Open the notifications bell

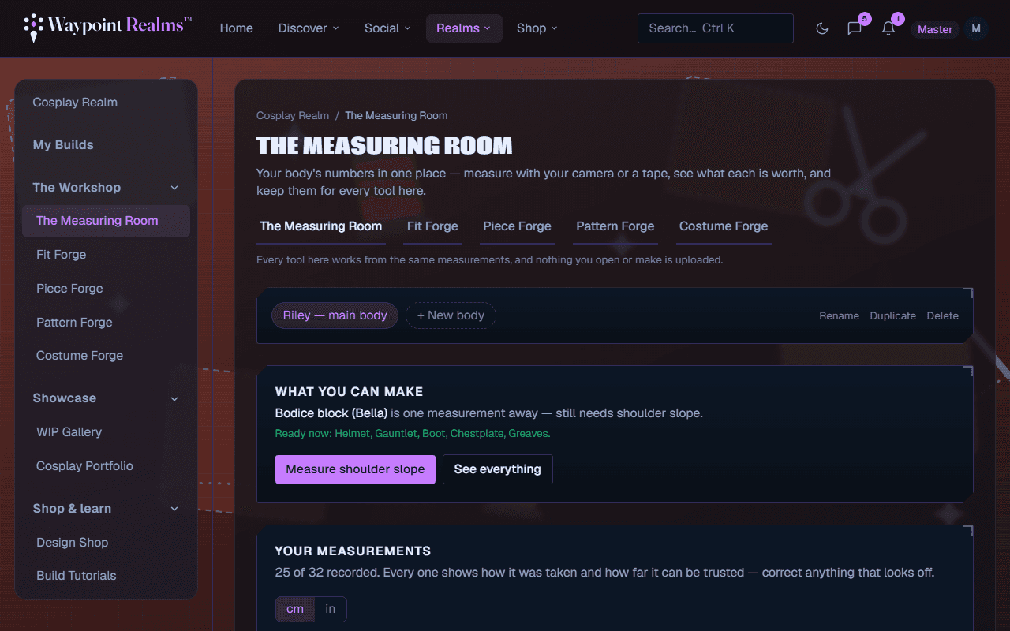(x=888, y=28)
